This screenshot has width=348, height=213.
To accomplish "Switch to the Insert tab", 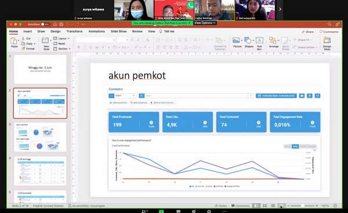I will 27,31.
